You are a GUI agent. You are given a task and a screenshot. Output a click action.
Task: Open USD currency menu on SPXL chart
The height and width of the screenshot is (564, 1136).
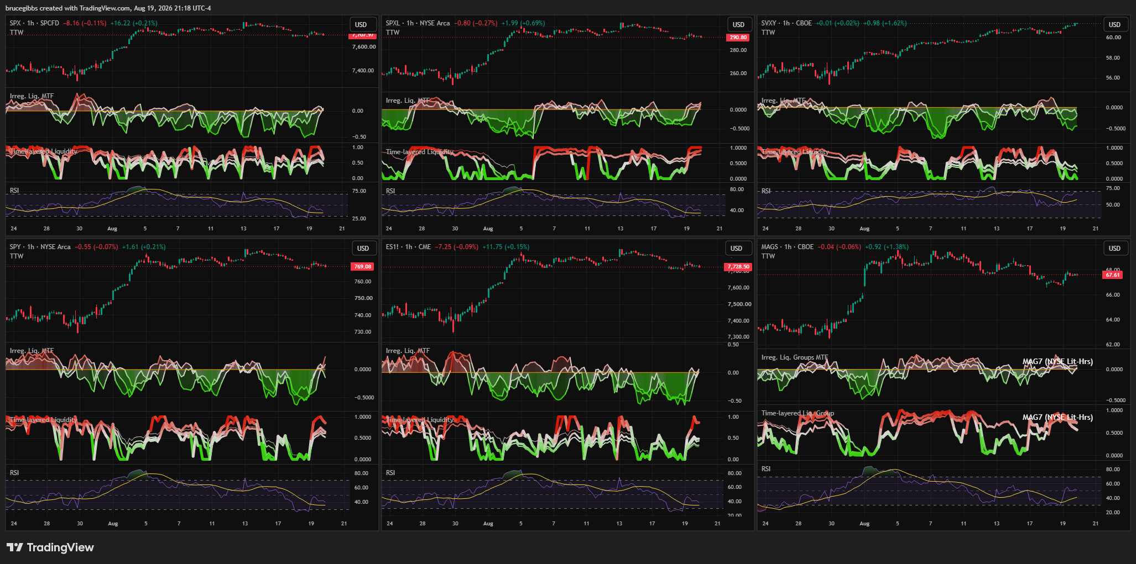(x=738, y=25)
